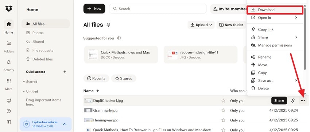Choose Download from context menu
This screenshot has height=132, width=310.
pyautogui.click(x=275, y=10)
